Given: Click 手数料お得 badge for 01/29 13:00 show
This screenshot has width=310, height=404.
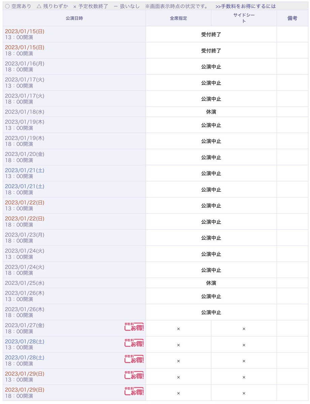Looking at the screenshot, I should pos(134,375).
